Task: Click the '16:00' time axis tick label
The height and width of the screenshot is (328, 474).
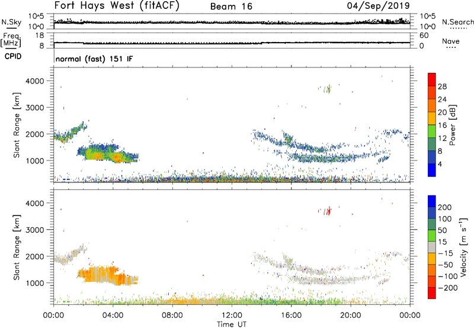Action: [291, 316]
